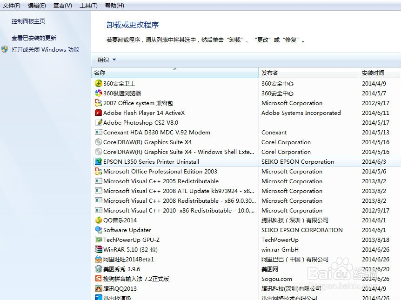Open the 文件(F) menu
Viewport: 401px width, 300px height.
pos(12,6)
